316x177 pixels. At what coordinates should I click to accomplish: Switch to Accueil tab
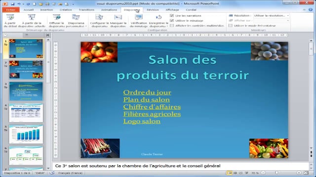point(29,10)
